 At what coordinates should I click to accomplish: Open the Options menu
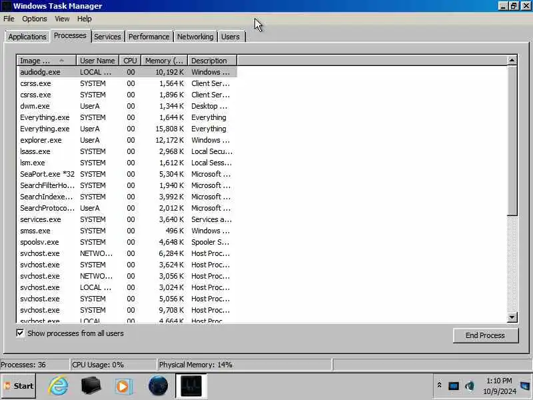pyautogui.click(x=35, y=19)
